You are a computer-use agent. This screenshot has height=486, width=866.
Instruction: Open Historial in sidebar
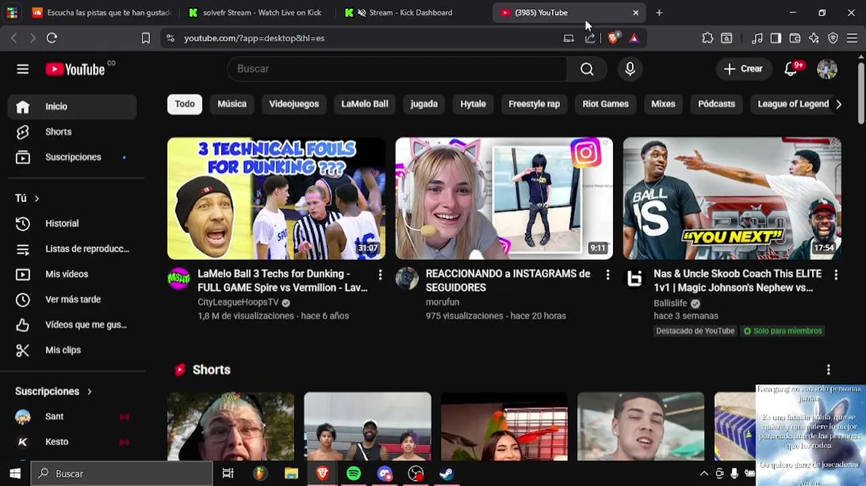point(73,223)
